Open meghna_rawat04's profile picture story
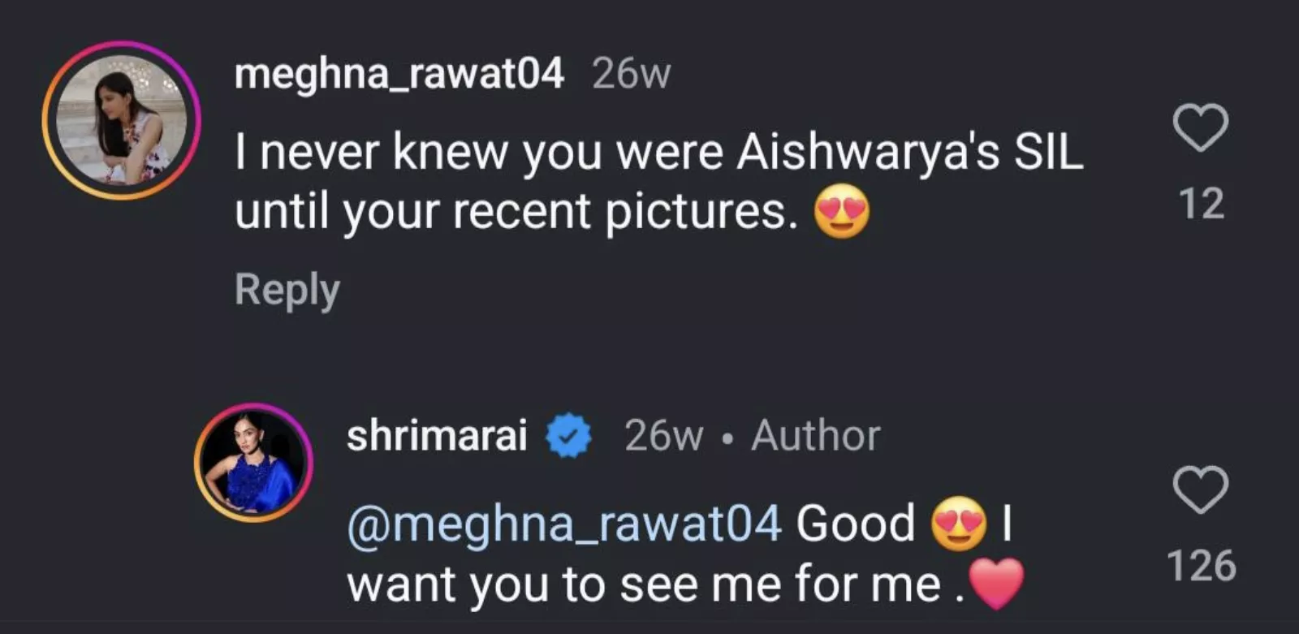The width and height of the screenshot is (1299, 634). click(121, 120)
